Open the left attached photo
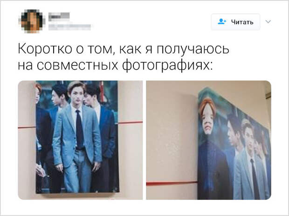This screenshot has height=216, width=289. click(80, 140)
